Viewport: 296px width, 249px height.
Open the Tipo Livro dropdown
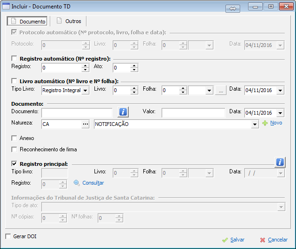click(85, 90)
